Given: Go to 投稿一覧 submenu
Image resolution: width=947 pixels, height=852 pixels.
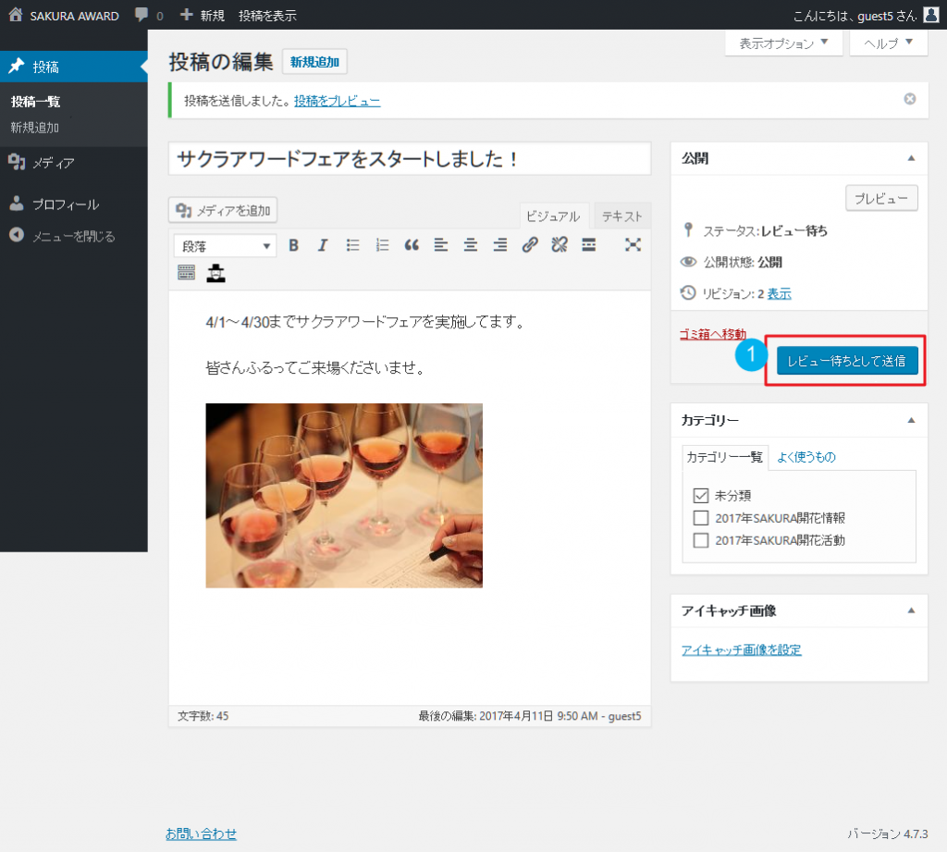Looking at the screenshot, I should point(36,102).
